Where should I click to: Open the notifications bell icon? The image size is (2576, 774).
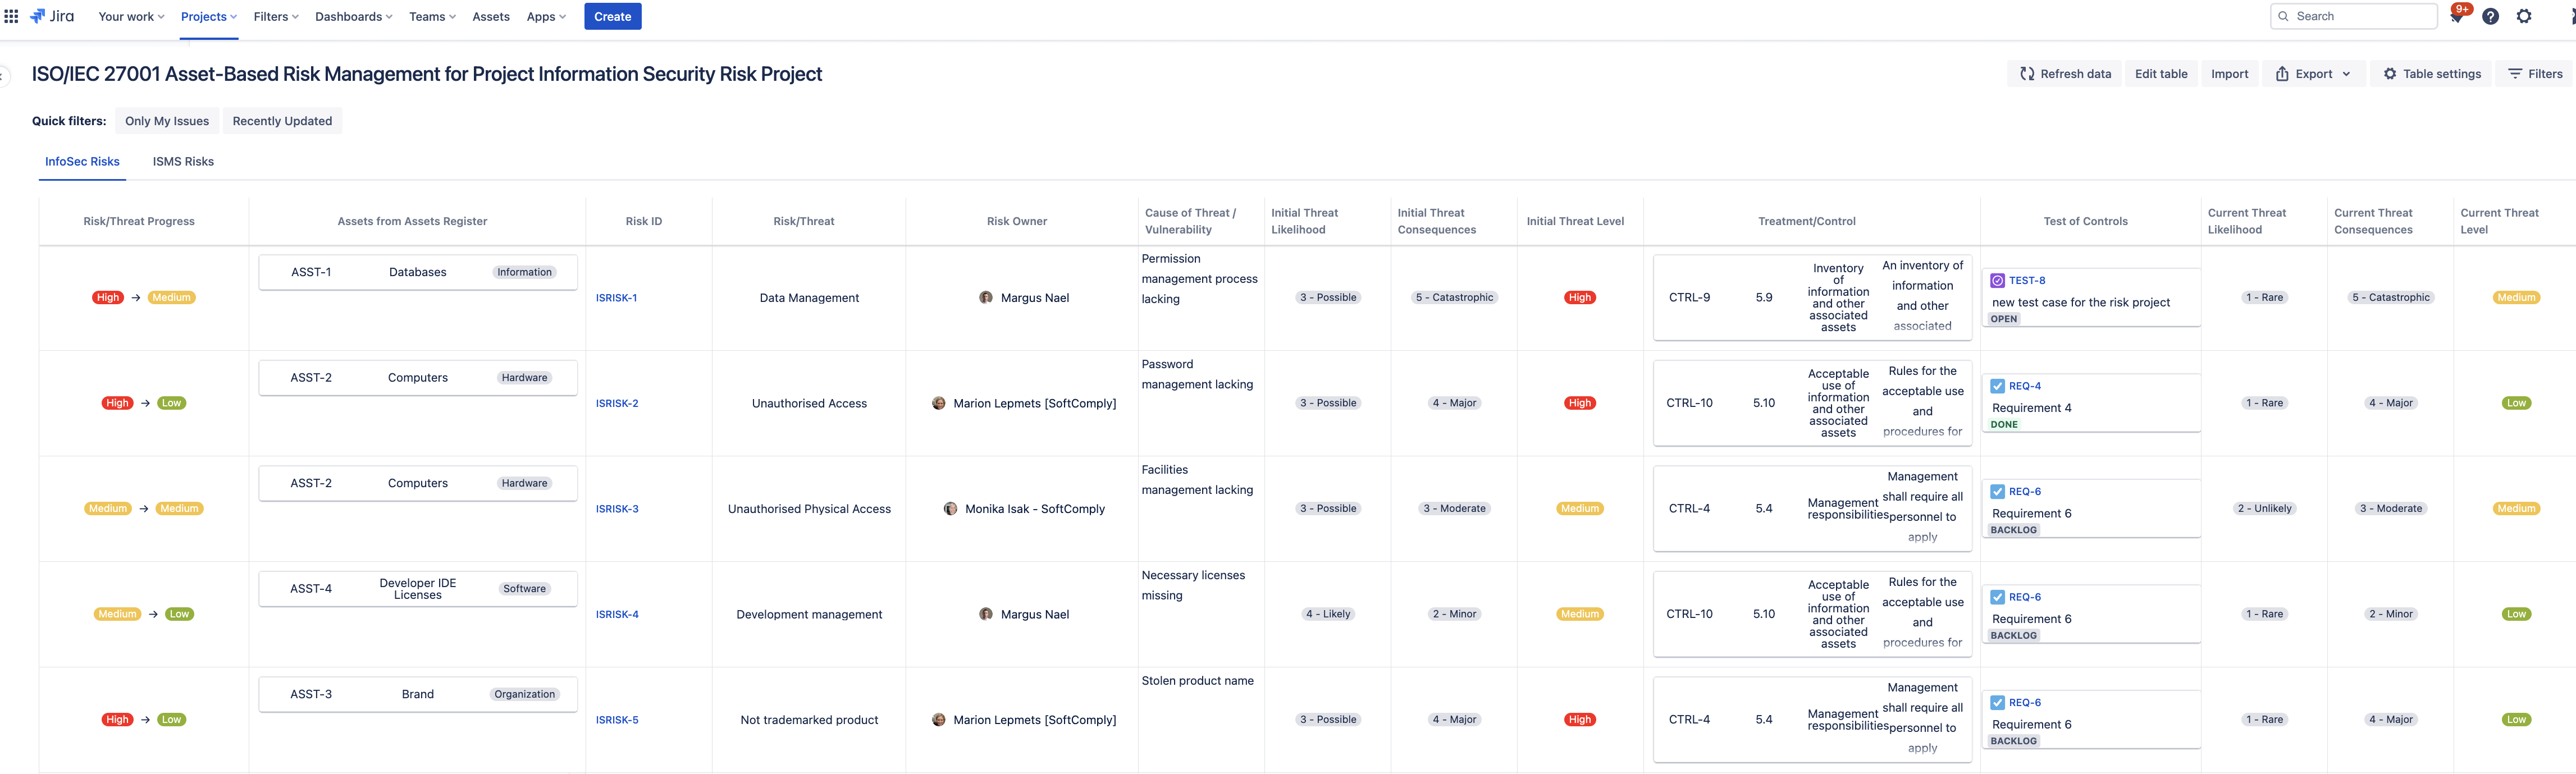pos(2456,16)
